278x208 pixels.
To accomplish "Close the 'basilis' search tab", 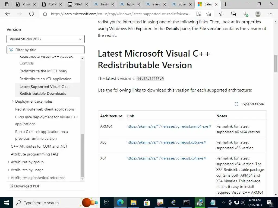I will point(113,4).
